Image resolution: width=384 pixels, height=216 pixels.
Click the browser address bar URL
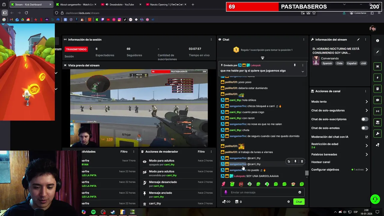(82, 13)
